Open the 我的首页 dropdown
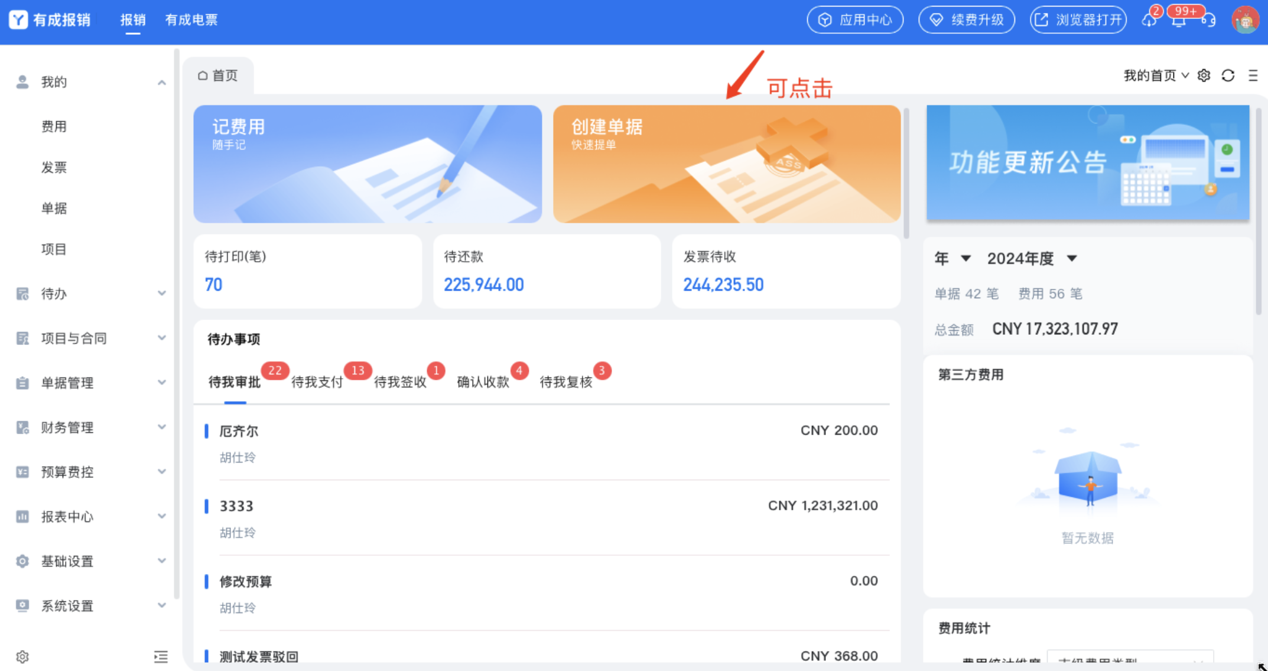This screenshot has height=671, width=1268. click(x=1155, y=76)
